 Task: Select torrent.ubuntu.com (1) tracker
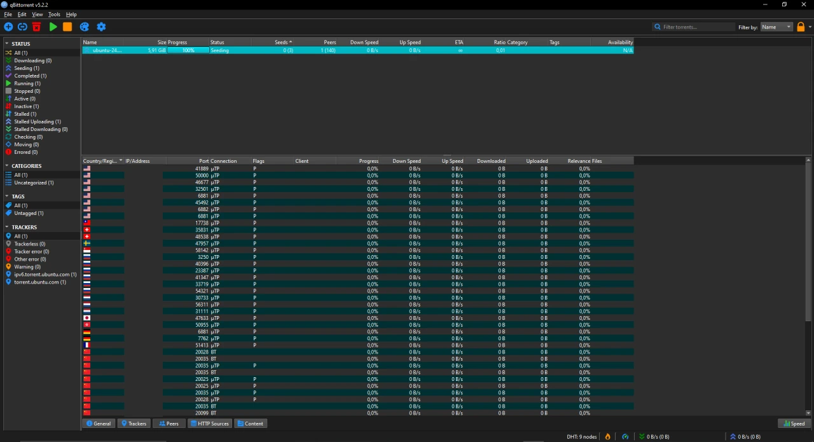click(40, 282)
